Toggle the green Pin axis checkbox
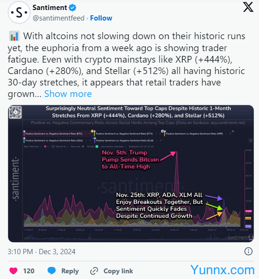The width and height of the screenshot is (259, 279). coord(97,147)
